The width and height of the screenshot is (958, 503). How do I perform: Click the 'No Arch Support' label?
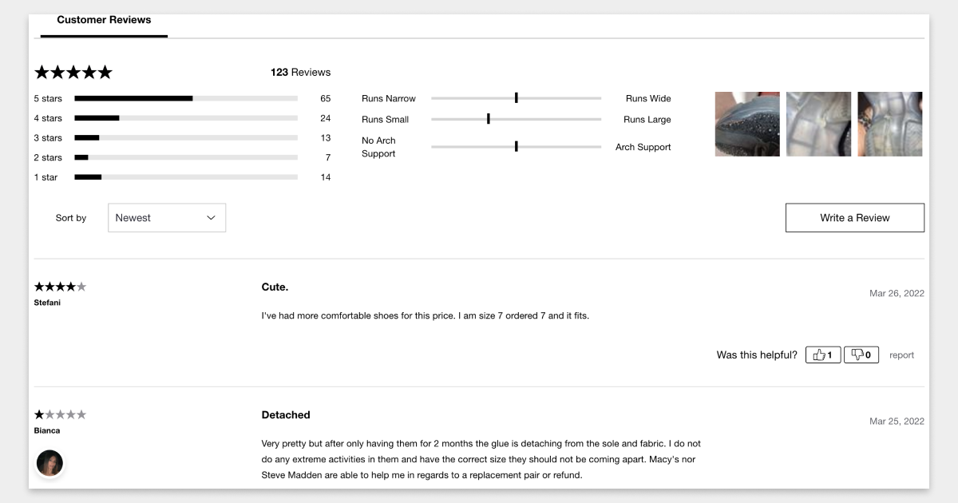378,147
